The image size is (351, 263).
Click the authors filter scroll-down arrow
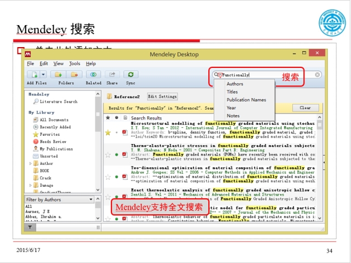[x=98, y=218]
